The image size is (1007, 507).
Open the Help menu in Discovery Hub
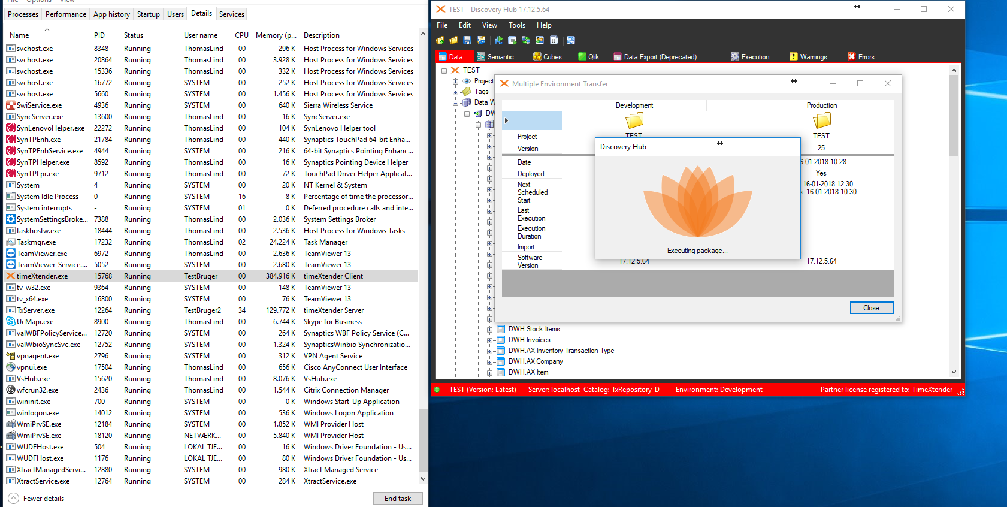(544, 25)
